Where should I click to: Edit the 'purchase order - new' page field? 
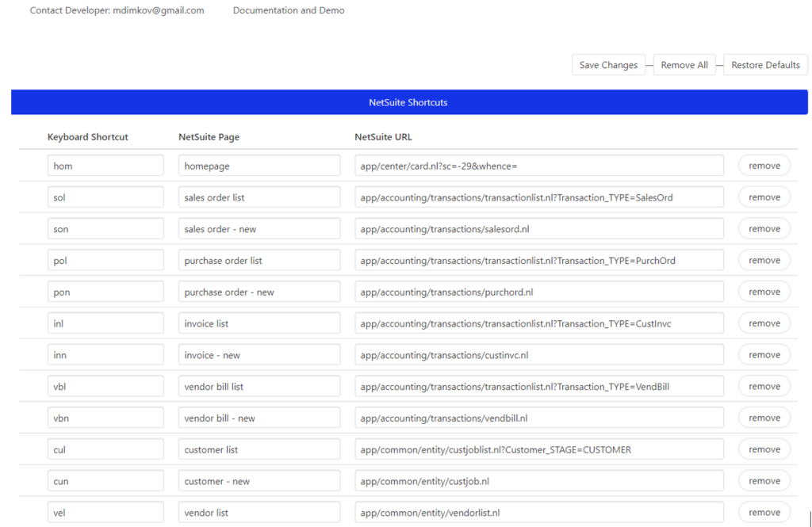coord(259,292)
